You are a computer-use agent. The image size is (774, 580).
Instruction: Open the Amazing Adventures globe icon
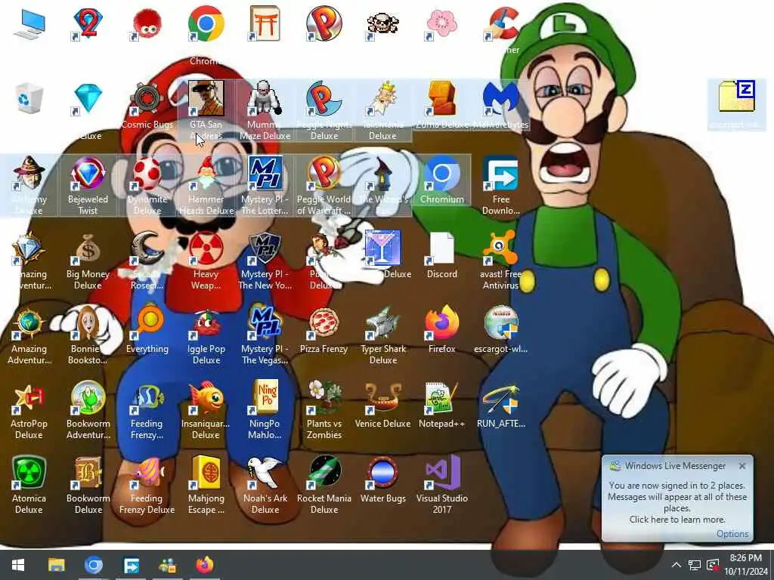tap(29, 323)
